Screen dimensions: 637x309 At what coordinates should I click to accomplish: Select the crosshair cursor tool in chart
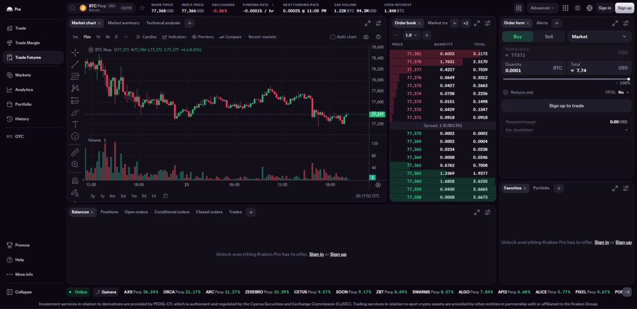(75, 52)
